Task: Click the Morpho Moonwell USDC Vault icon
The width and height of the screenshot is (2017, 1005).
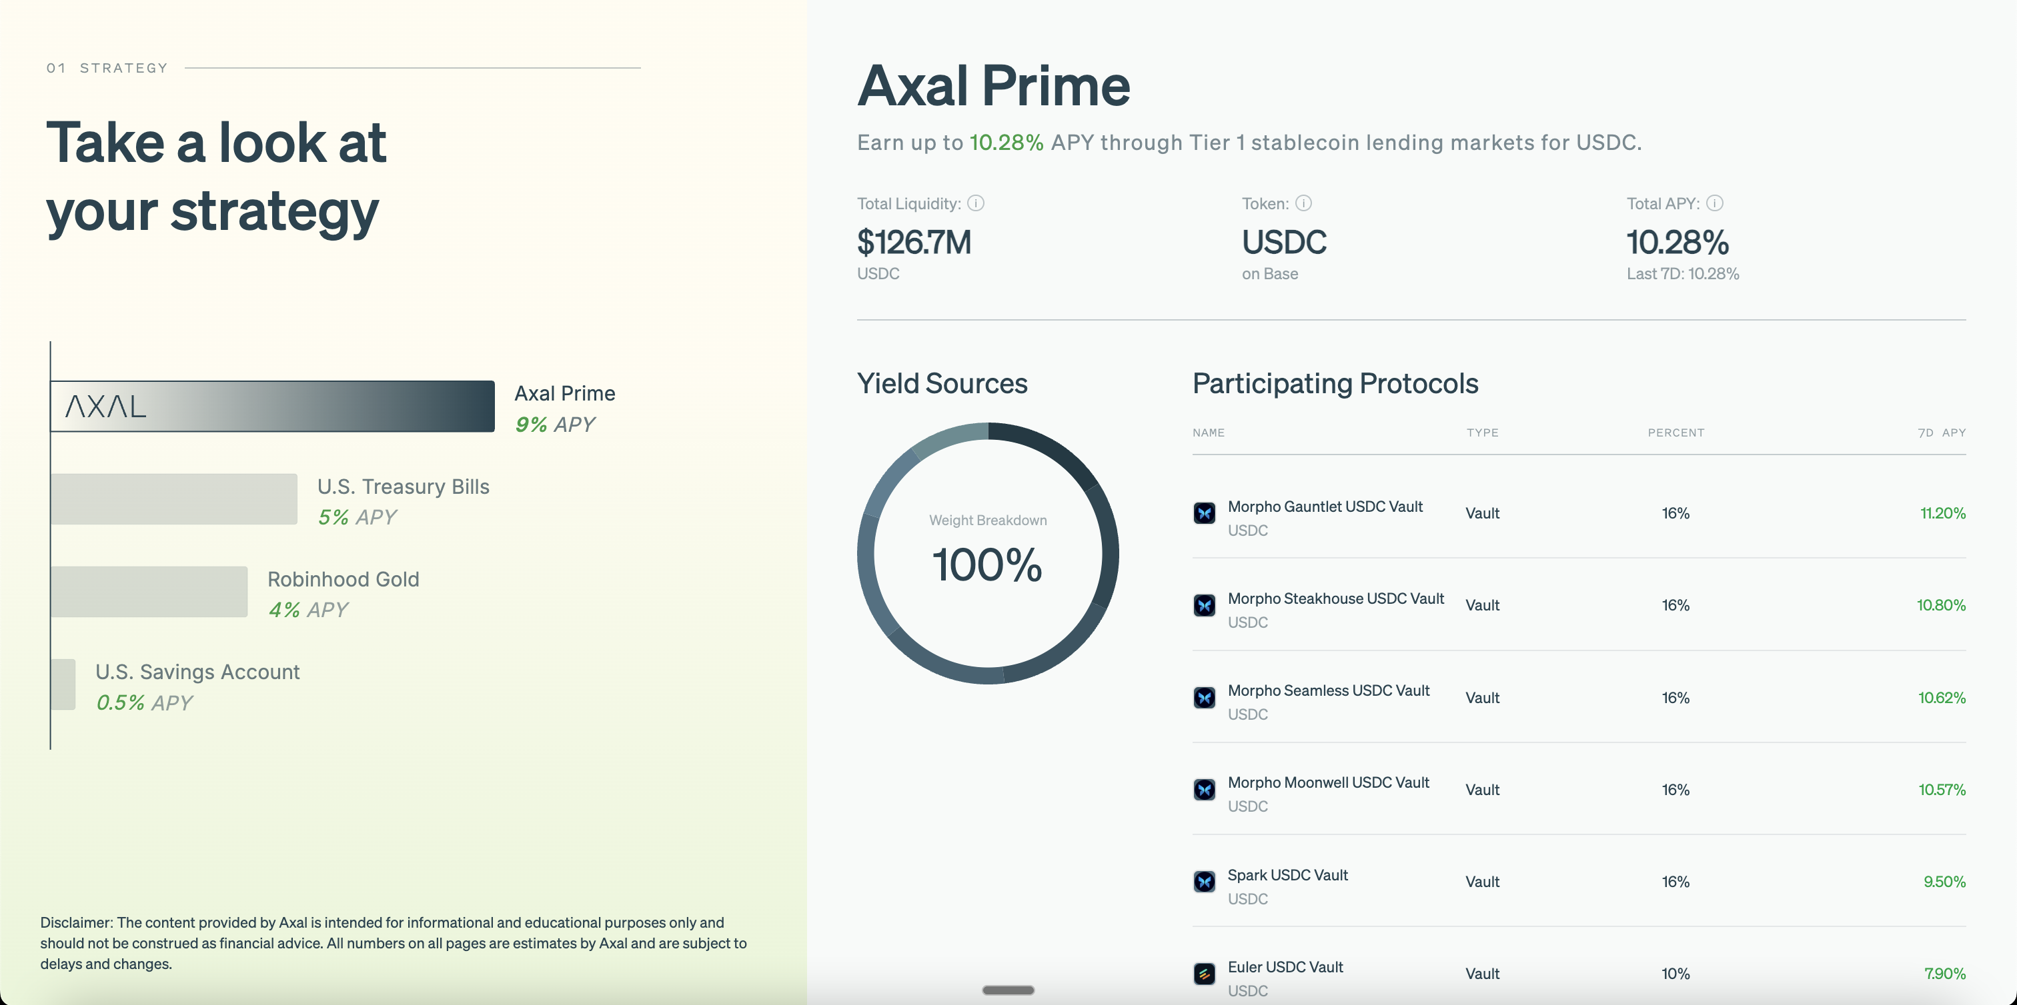Action: 1204,790
